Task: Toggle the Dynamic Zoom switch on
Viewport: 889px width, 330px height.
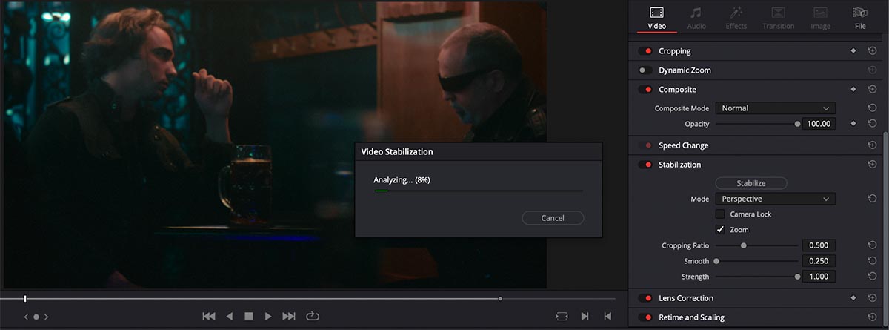Action: pyautogui.click(x=645, y=70)
